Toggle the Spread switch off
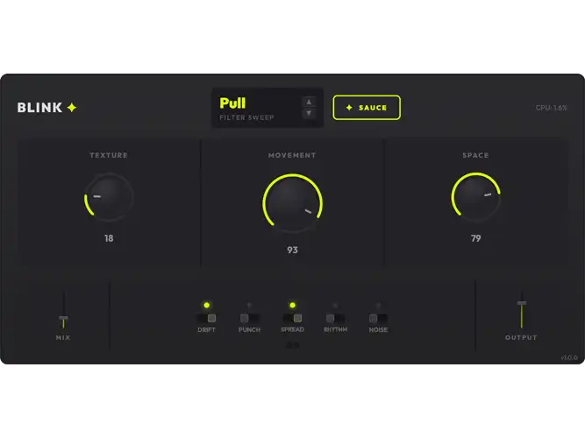 pos(293,318)
